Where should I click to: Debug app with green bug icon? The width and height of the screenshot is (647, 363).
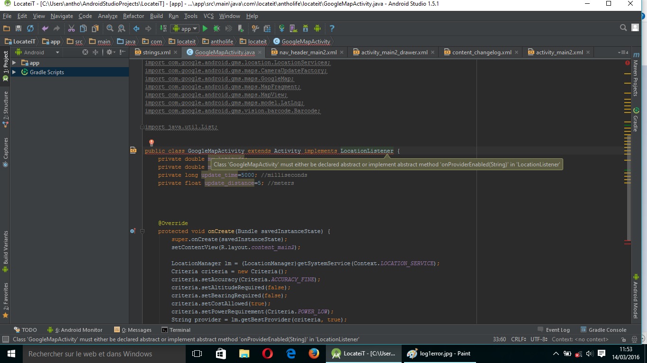(x=217, y=28)
